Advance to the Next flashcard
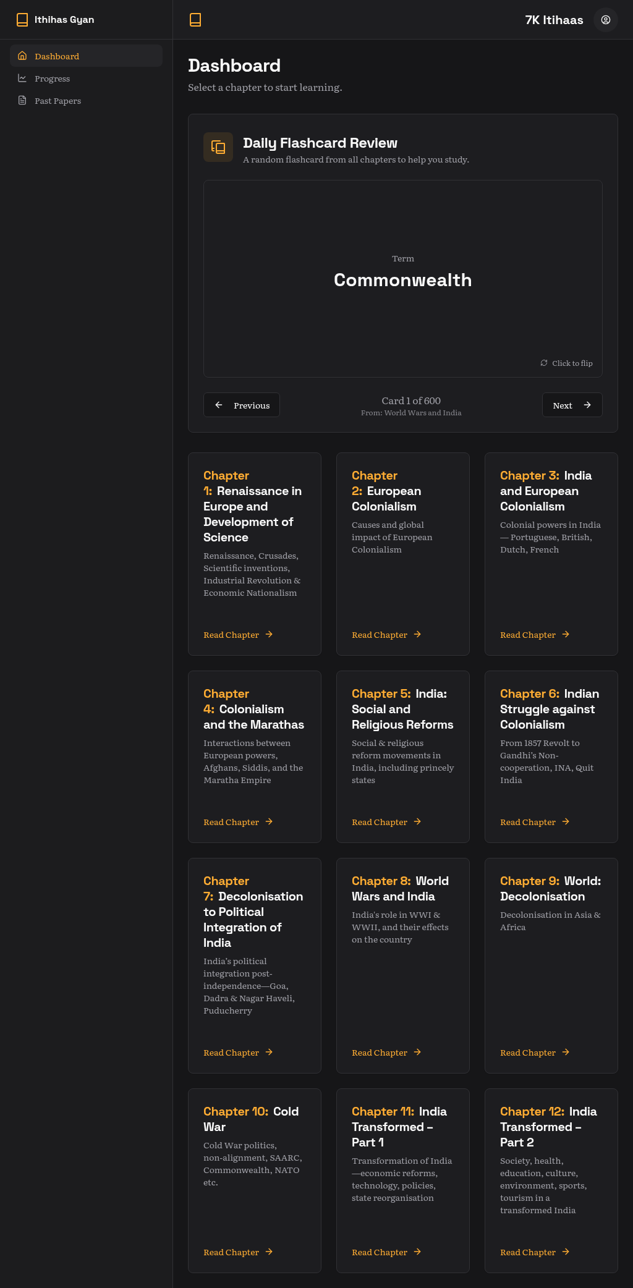 pos(572,405)
